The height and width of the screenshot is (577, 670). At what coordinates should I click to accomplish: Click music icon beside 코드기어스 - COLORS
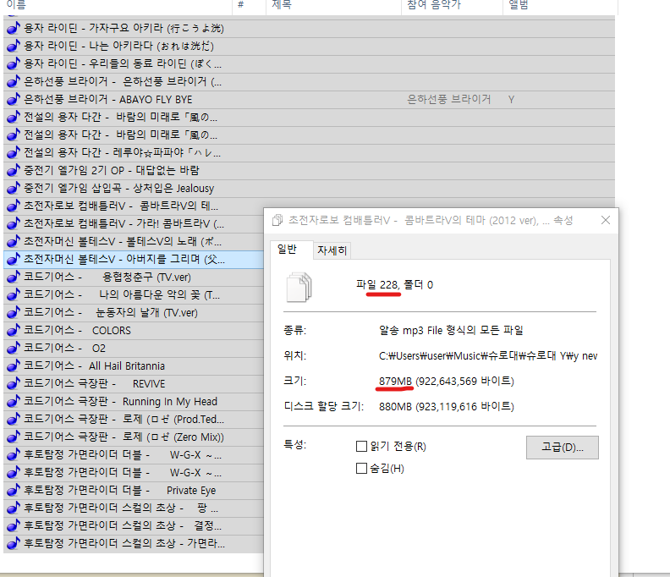coord(13,330)
